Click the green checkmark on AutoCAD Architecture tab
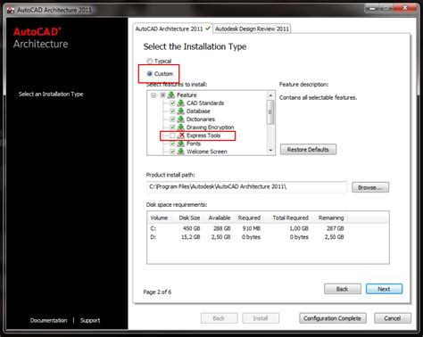This screenshot has height=337, width=423. [208, 29]
